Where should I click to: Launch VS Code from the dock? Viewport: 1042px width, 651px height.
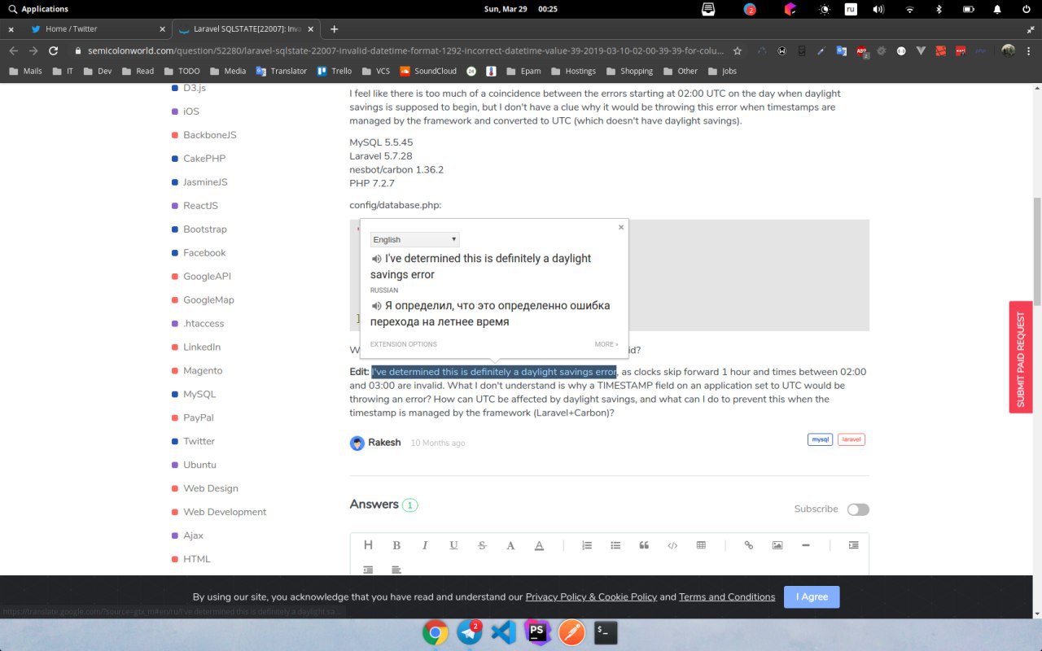(503, 631)
